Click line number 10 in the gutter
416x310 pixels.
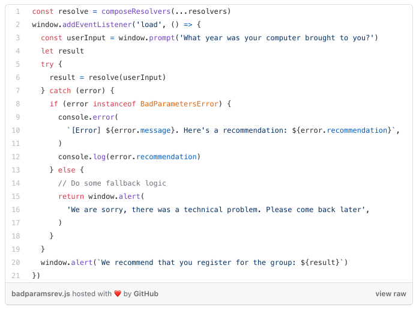[x=16, y=130]
